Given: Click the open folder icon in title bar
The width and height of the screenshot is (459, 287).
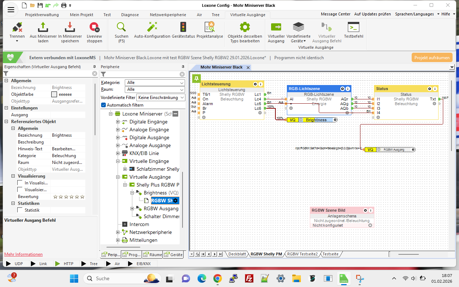Looking at the screenshot, I should [32, 5].
